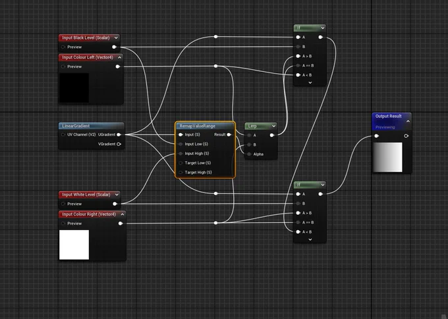
Task: Click the VGradient output pin on LinearGradient
Action: (119, 144)
